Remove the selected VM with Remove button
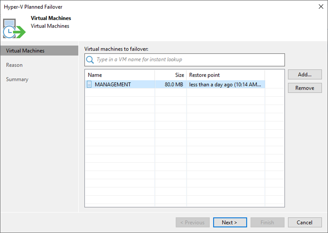The image size is (328, 233). pos(305,88)
